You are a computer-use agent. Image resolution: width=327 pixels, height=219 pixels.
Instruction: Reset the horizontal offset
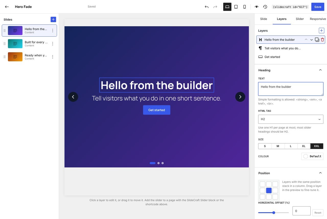[318, 213]
